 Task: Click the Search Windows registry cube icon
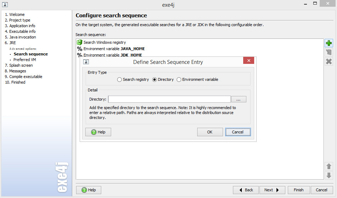[80, 42]
